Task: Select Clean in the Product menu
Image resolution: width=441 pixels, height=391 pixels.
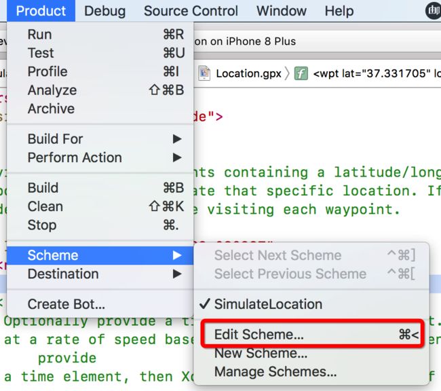Action: click(100, 206)
